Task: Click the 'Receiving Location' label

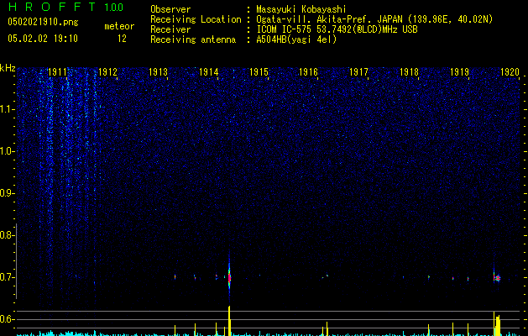Action: tap(196, 19)
